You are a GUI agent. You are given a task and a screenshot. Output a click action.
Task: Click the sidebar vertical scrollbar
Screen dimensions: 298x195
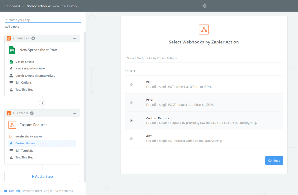pos(85,107)
